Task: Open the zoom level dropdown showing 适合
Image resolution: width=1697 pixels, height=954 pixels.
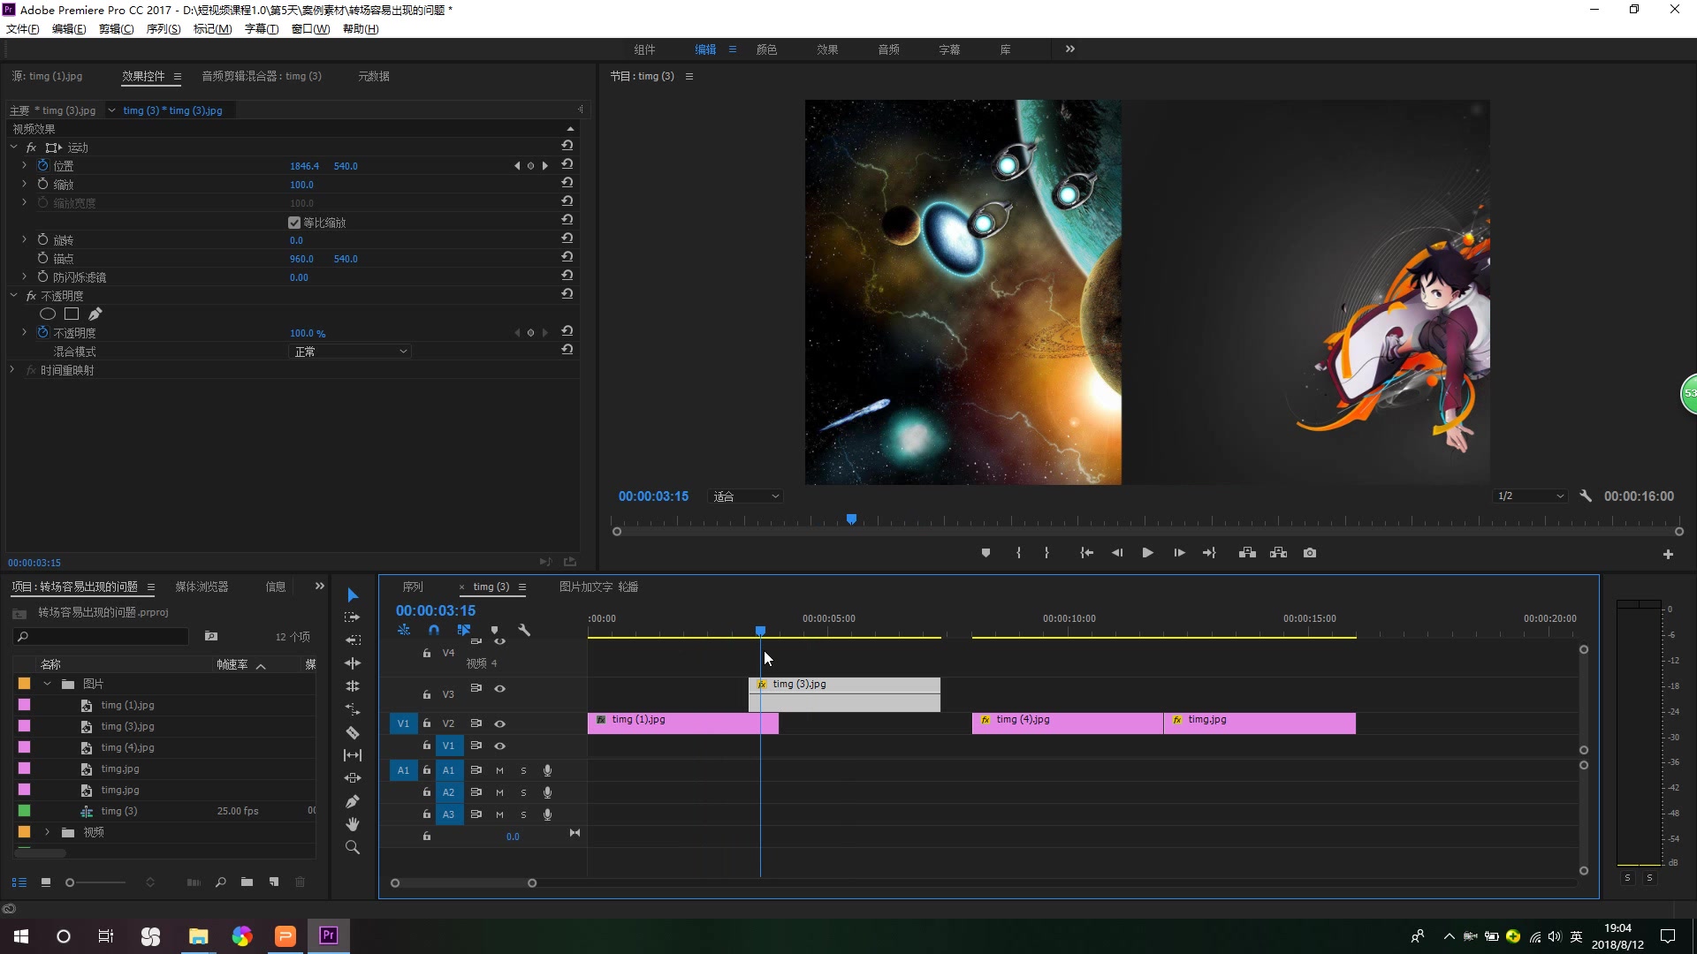Action: (746, 496)
